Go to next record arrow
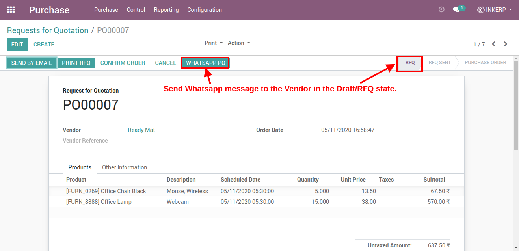This screenshot has height=251, width=519. coord(506,44)
